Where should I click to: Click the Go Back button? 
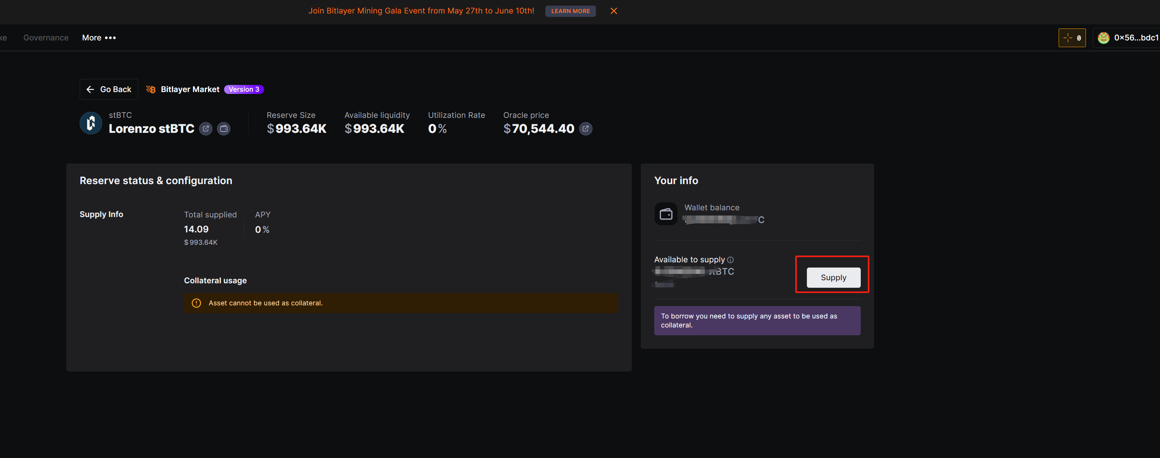pos(109,89)
